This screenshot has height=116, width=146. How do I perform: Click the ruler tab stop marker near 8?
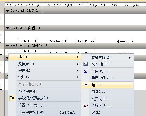(95, 6)
